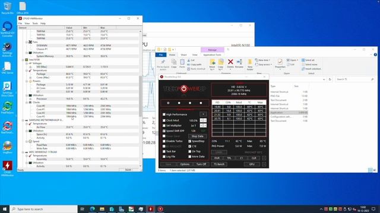
Task: Click the Stop Data button
Action: point(198,136)
